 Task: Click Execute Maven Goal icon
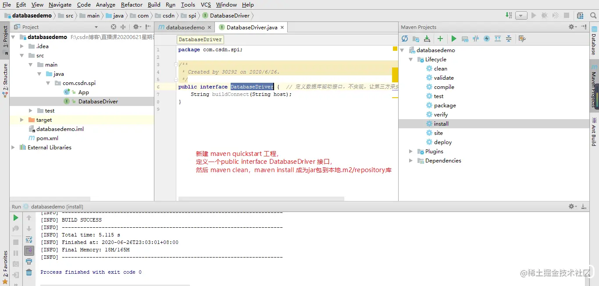click(x=465, y=39)
